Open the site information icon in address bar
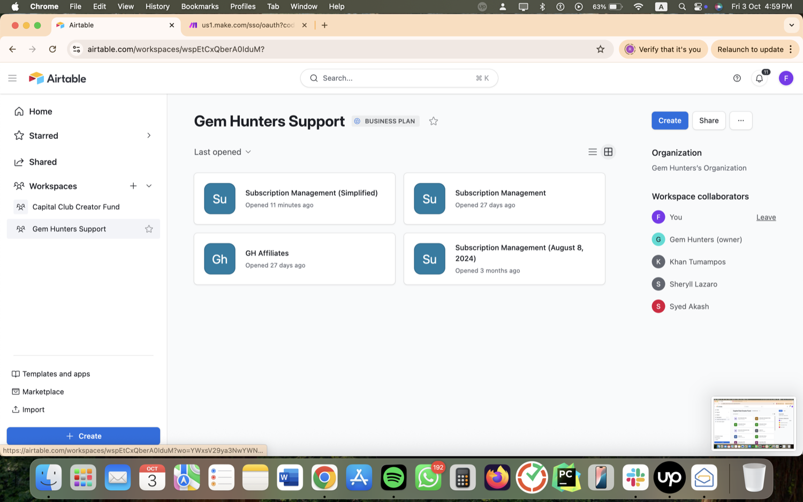 [x=77, y=49]
